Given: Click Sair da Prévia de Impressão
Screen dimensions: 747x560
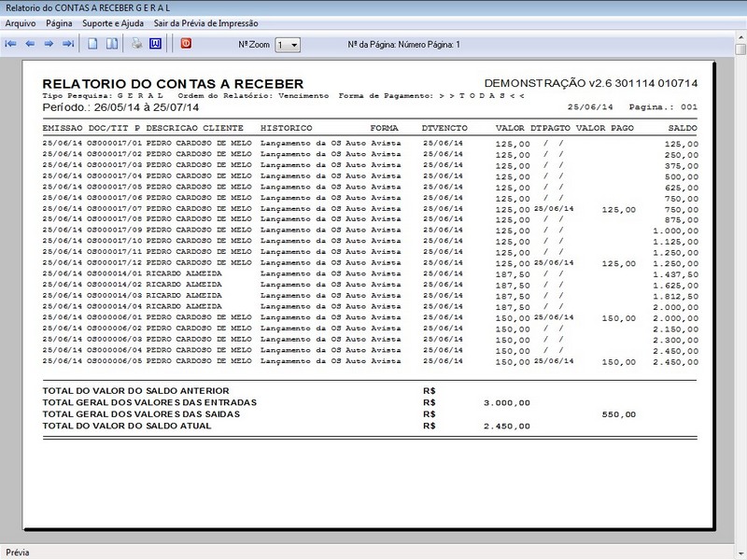Looking at the screenshot, I should click(205, 22).
